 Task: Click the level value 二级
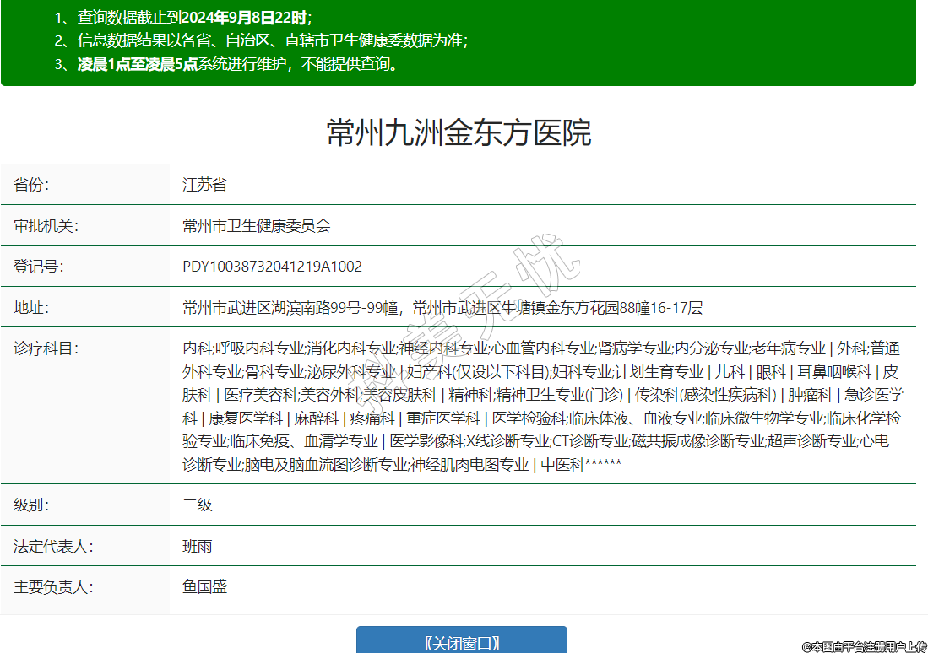point(198,505)
